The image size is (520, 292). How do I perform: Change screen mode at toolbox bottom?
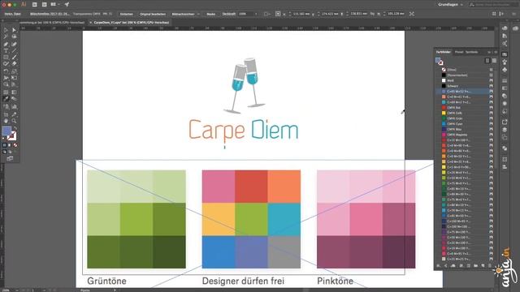(10, 159)
